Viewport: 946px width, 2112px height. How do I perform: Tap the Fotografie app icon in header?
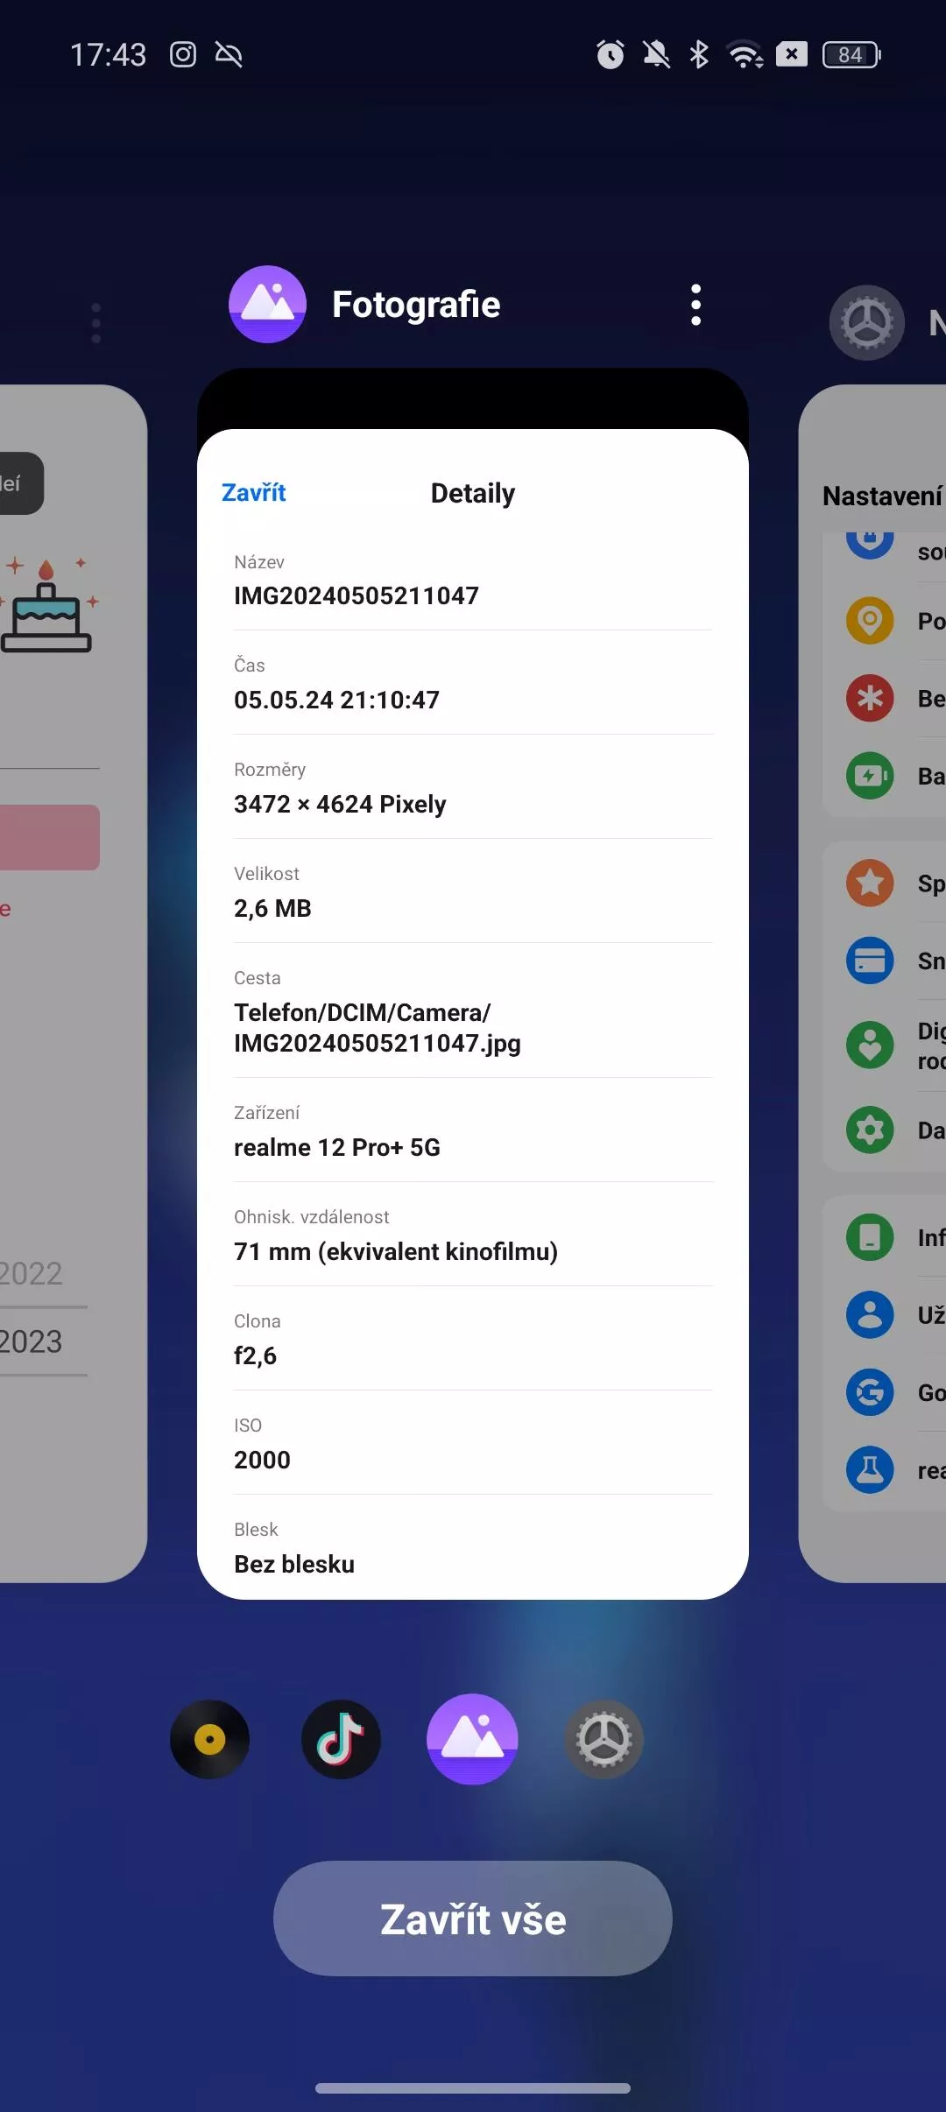point(267,305)
